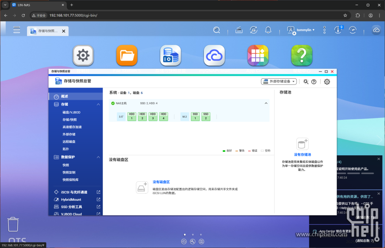Open the dashboard gauge icon
This screenshot has height=248, width=385.
tap(353, 30)
